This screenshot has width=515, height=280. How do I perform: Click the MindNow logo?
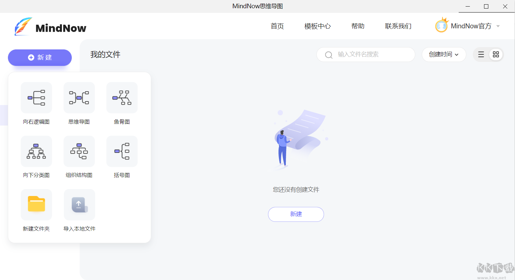[50, 27]
